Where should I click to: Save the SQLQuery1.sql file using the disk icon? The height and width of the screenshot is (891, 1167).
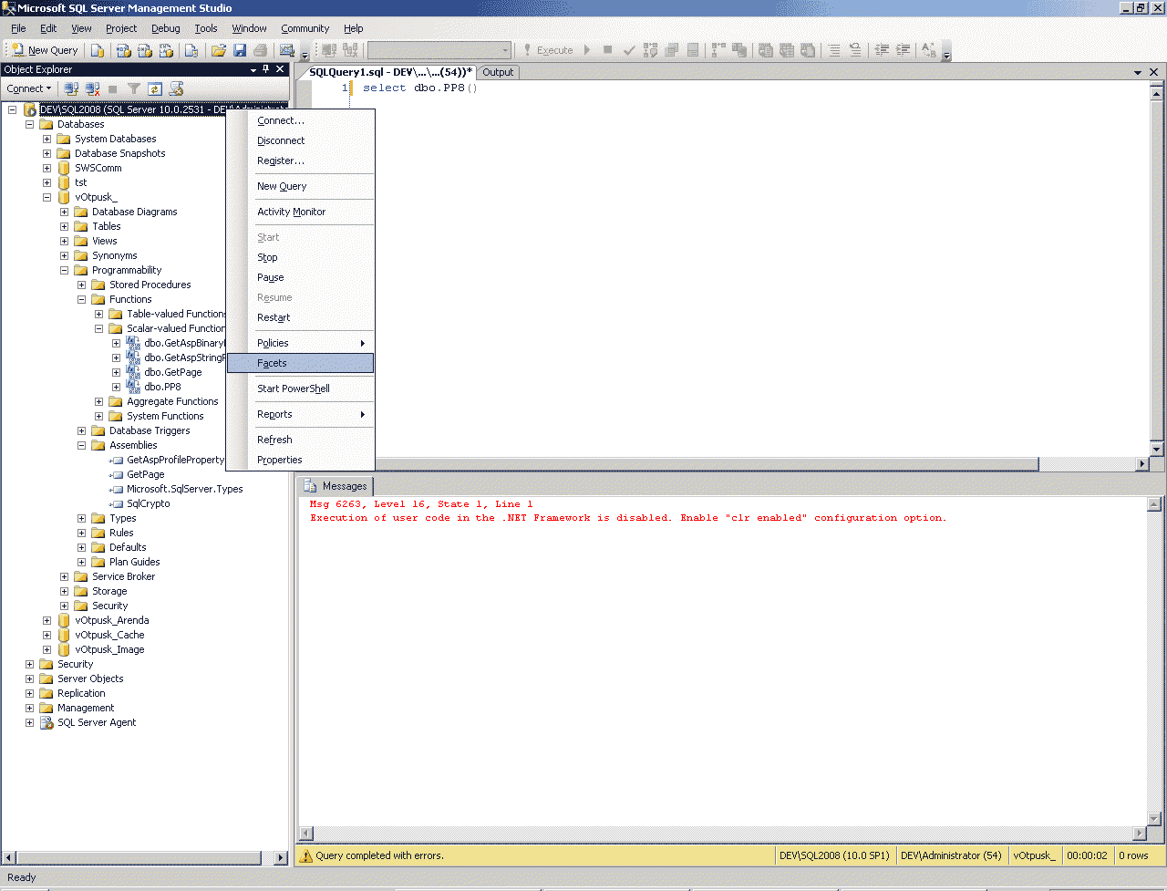[240, 50]
